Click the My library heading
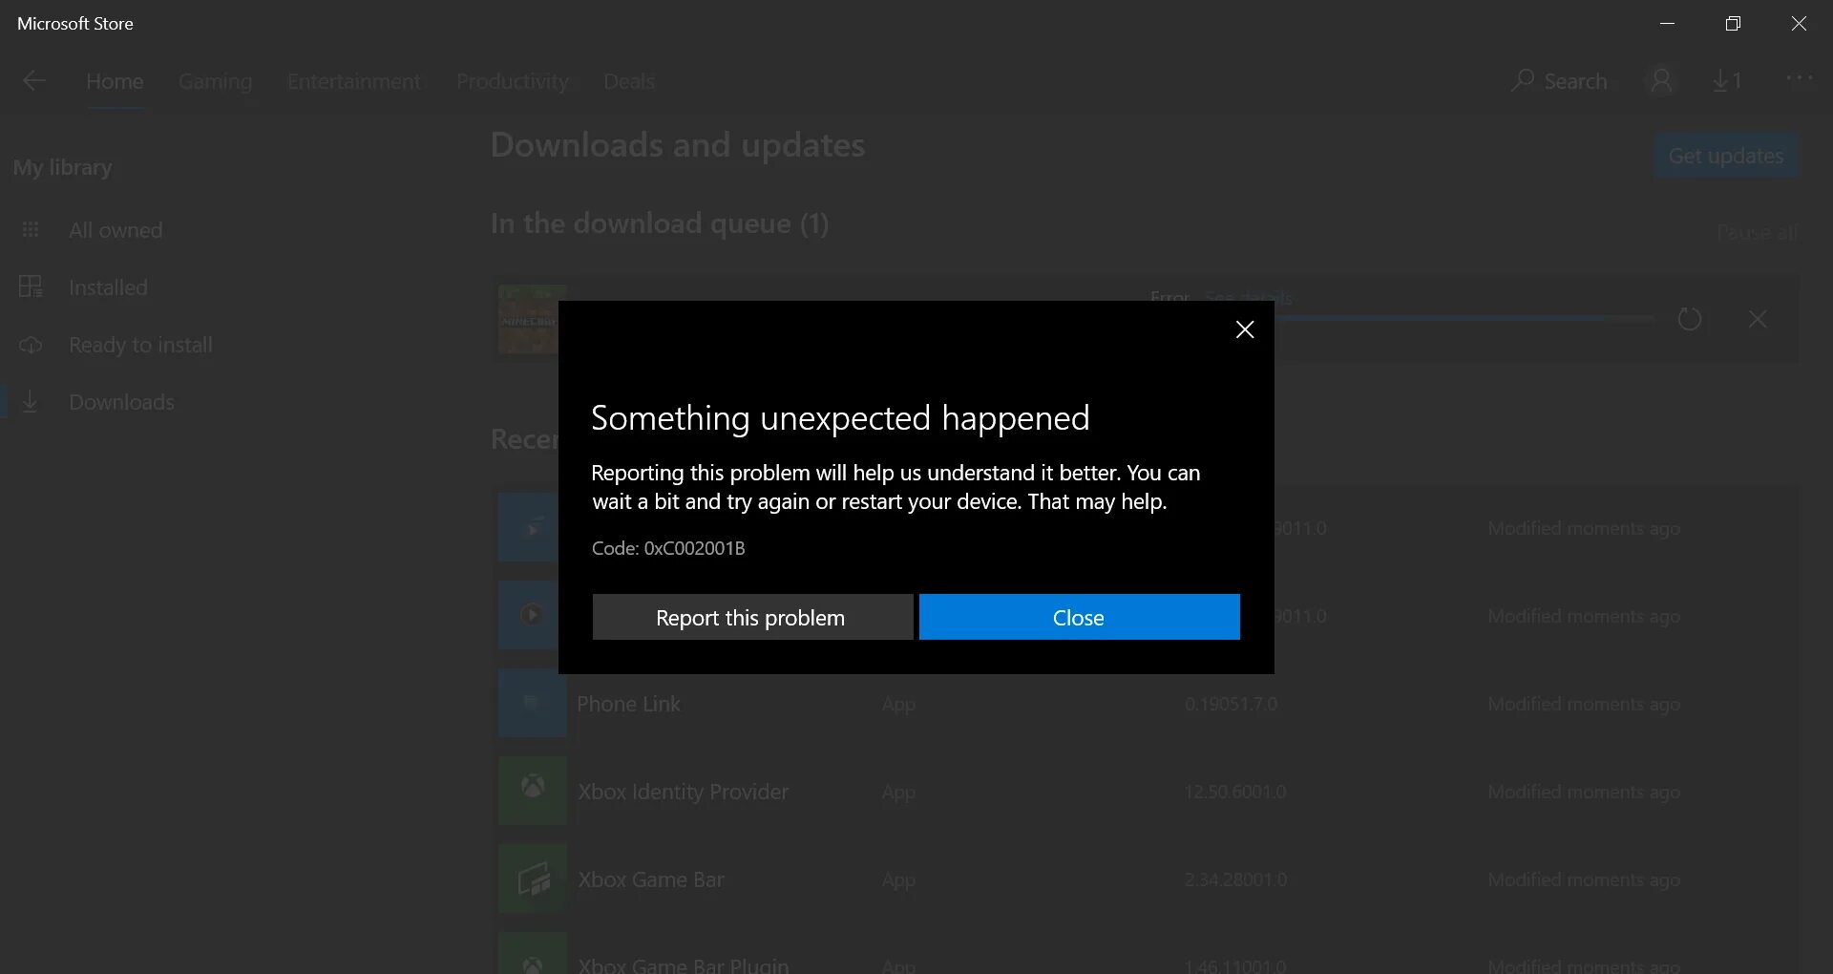Image resolution: width=1833 pixels, height=974 pixels. click(x=62, y=168)
